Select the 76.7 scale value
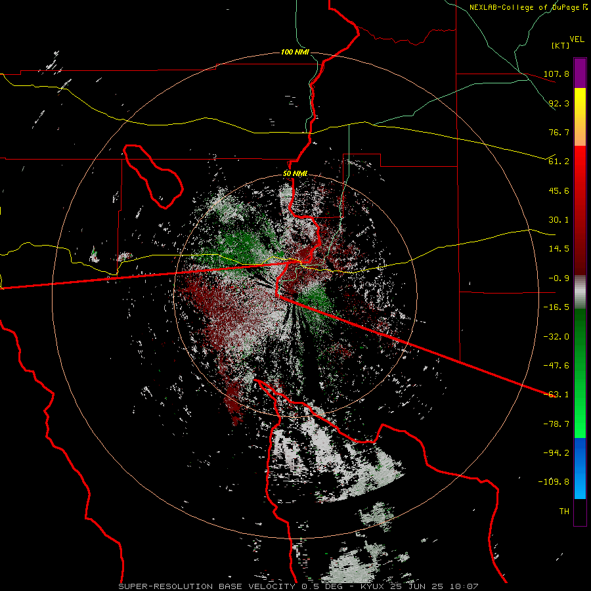 [x=559, y=132]
